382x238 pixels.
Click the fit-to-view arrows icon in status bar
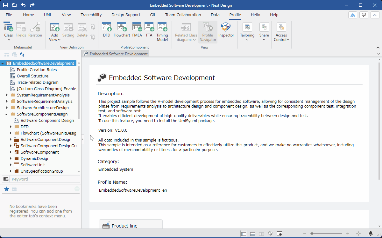tap(358, 234)
